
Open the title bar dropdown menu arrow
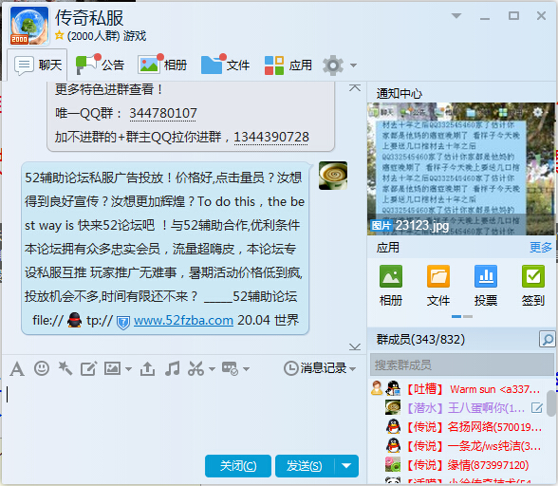tap(456, 16)
